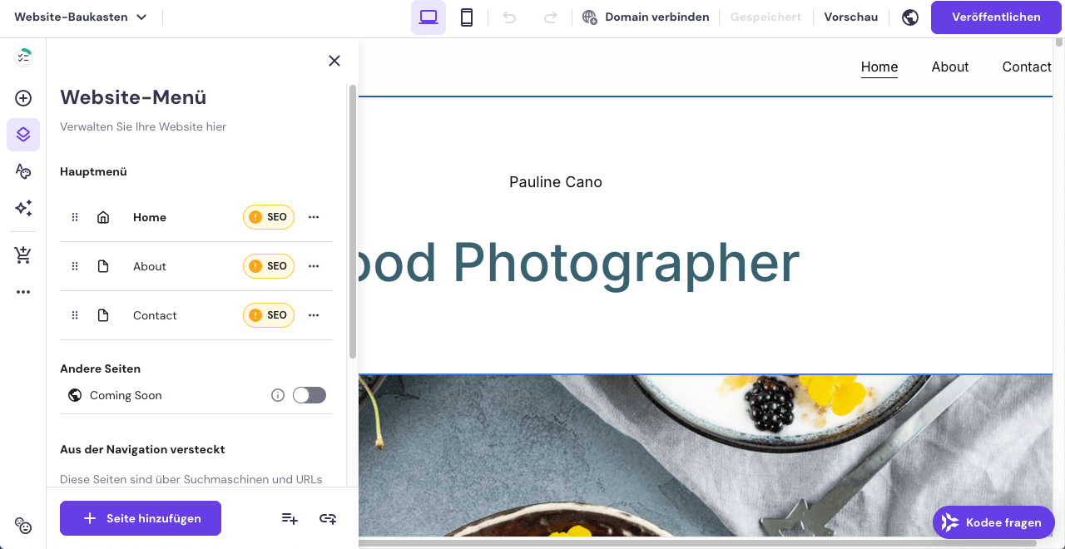The width and height of the screenshot is (1065, 549).
Task: Click the food photo banner image
Action: pos(706,456)
